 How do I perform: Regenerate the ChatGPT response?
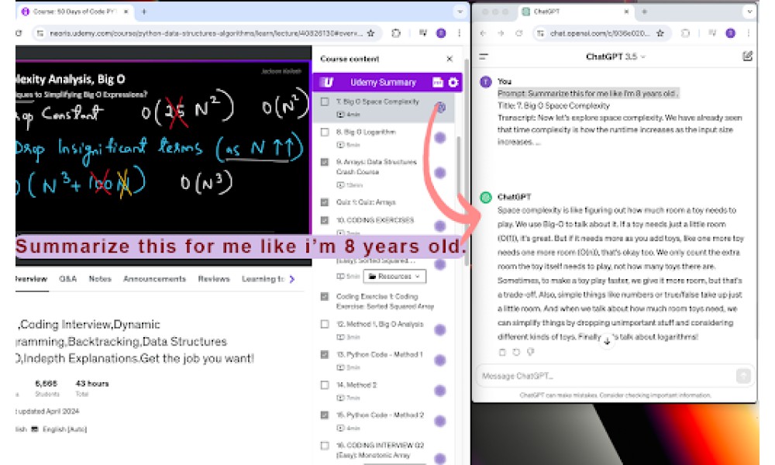516,353
